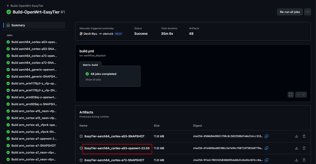This screenshot has width=316, height=164.
Task: Open Build arm_cortex-a7-SNAPSHOT job
Action: pyautogui.click(x=31, y=145)
